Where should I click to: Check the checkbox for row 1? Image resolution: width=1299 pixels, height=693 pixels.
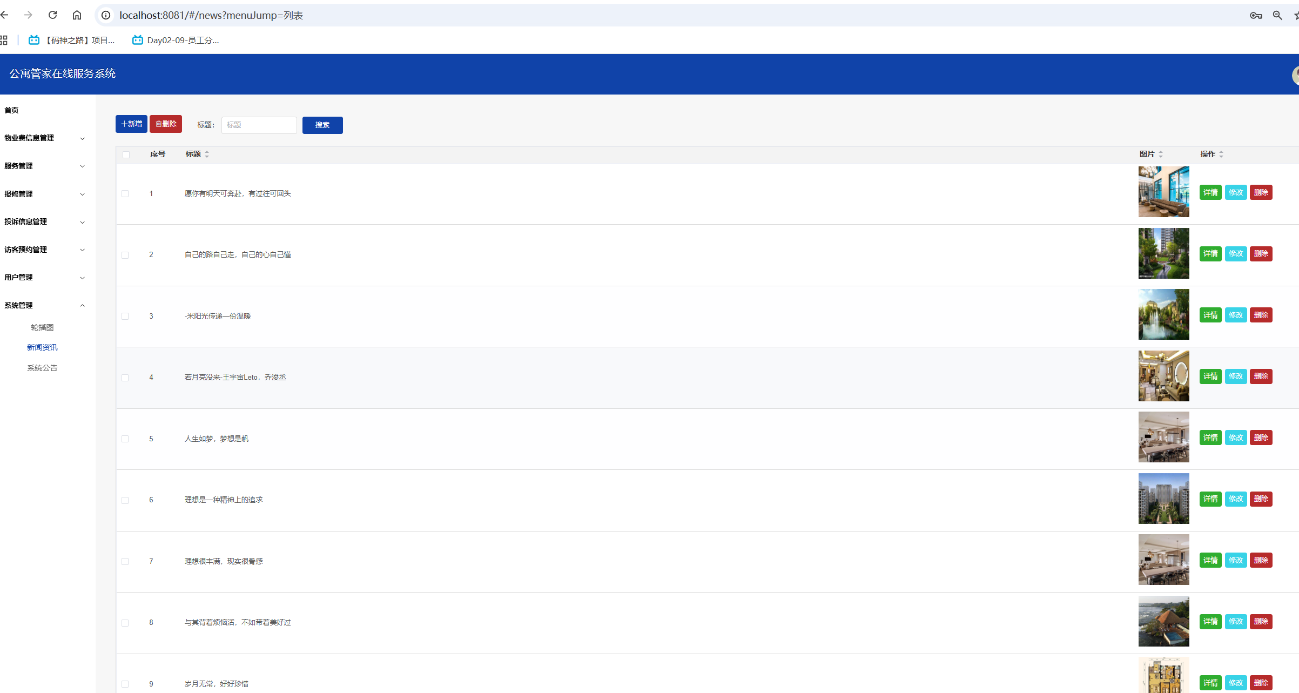[125, 193]
